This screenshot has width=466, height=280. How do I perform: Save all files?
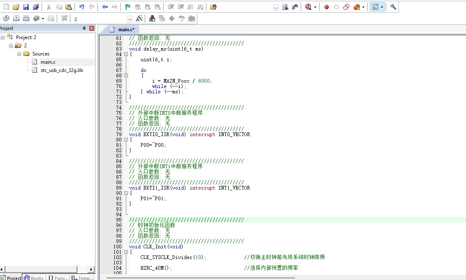pos(36,7)
